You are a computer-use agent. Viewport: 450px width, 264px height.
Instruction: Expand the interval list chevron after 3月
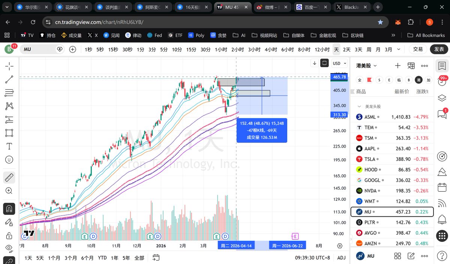(x=398, y=49)
